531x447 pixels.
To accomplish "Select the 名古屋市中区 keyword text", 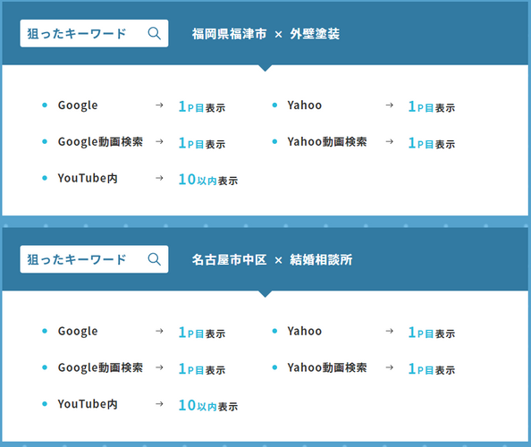I will [229, 260].
